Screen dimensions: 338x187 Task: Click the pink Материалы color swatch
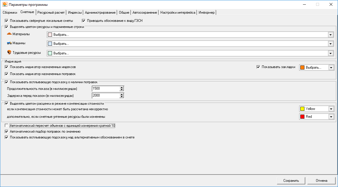click(x=50, y=35)
